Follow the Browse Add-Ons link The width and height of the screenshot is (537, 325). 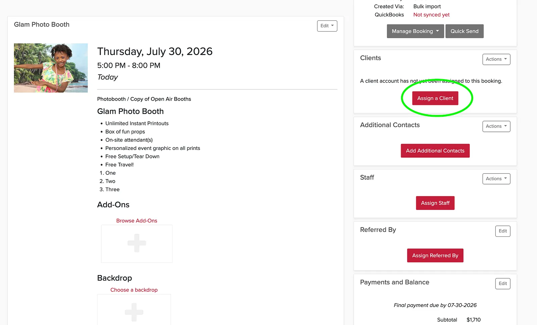tap(137, 221)
